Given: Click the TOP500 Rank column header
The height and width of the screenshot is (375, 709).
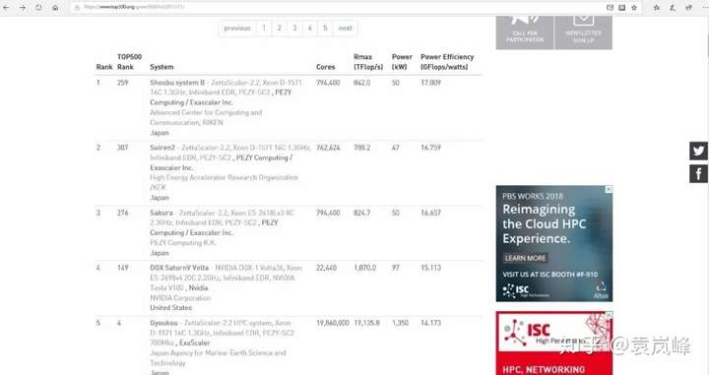Looking at the screenshot, I should 129,62.
